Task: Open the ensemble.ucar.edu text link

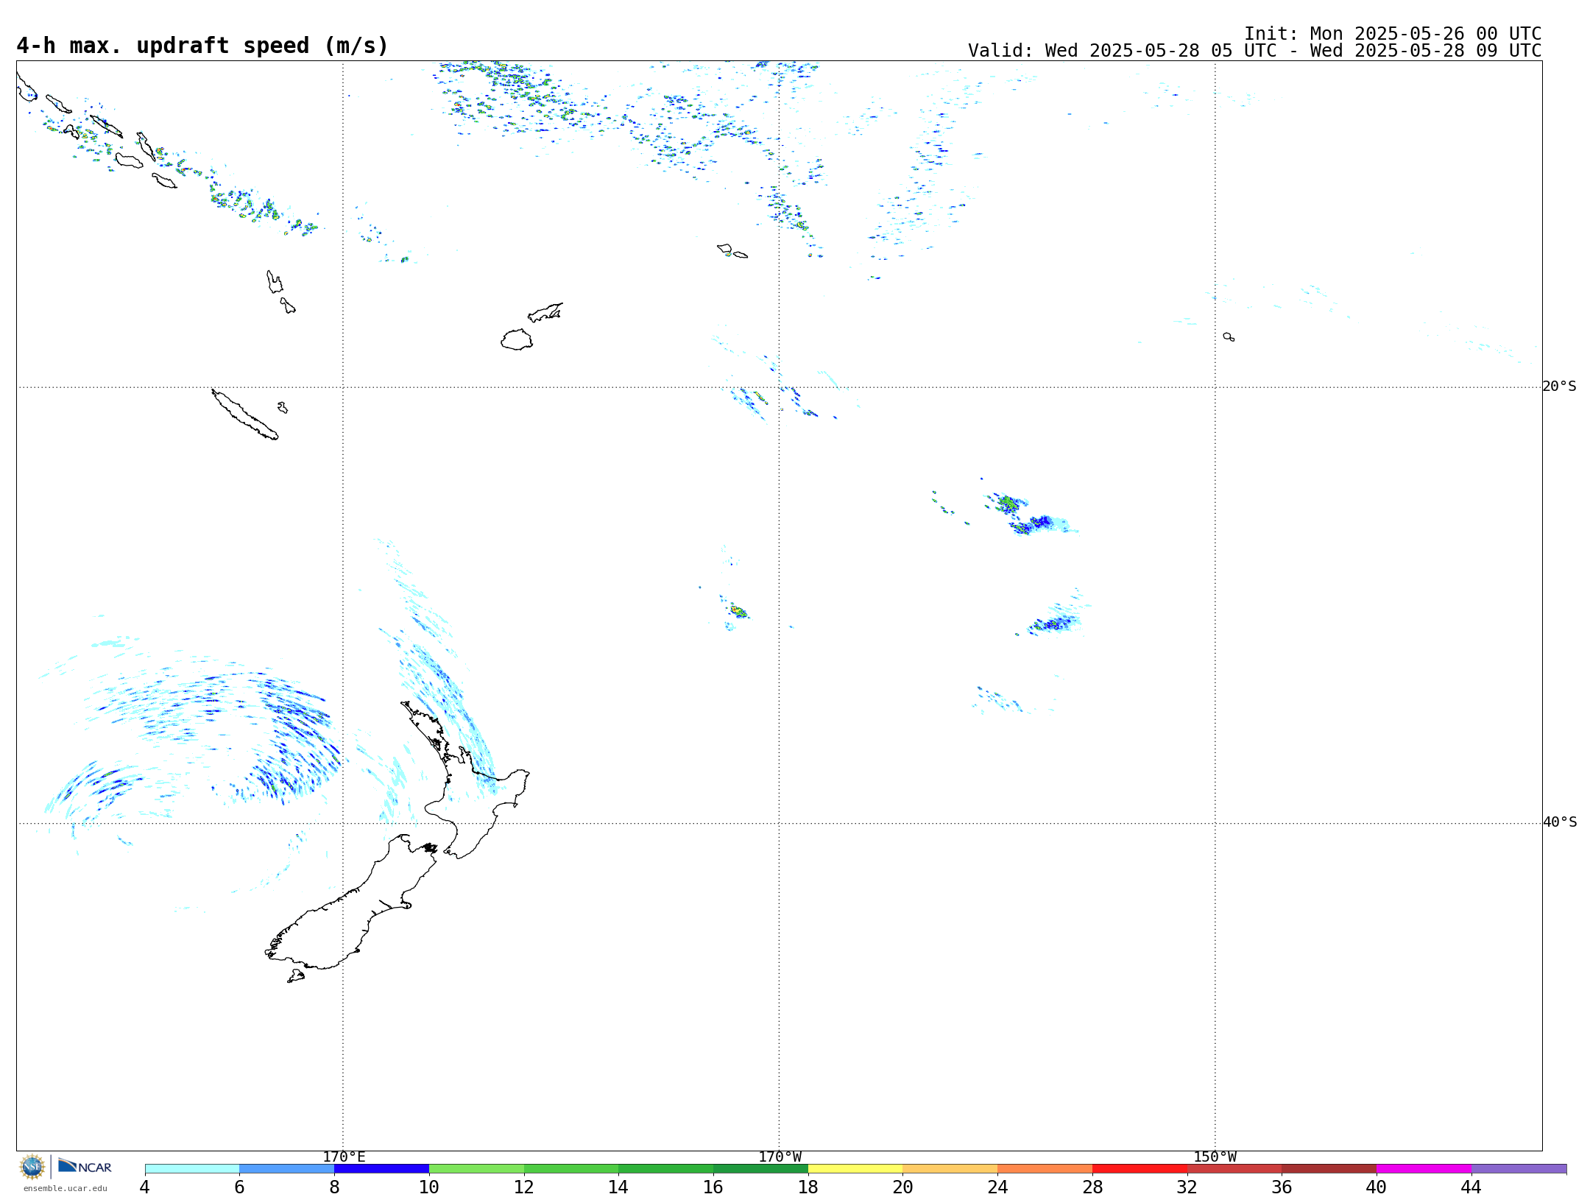Action: pos(65,1188)
